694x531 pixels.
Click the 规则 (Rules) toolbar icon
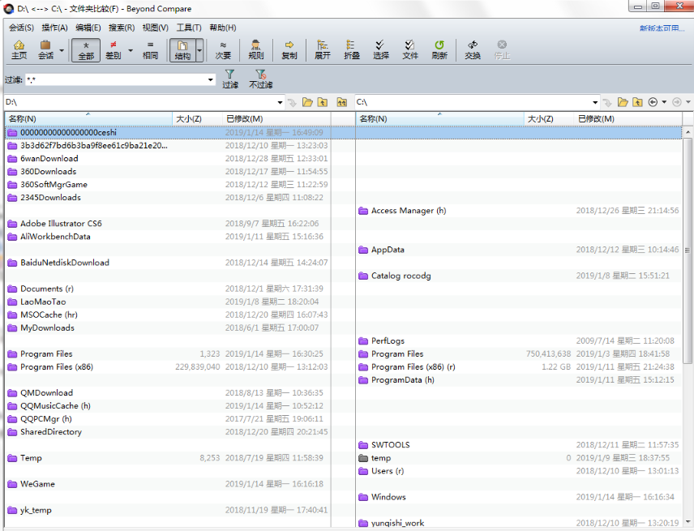click(255, 49)
